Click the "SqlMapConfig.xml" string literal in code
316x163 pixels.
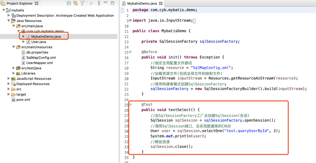[210, 68]
